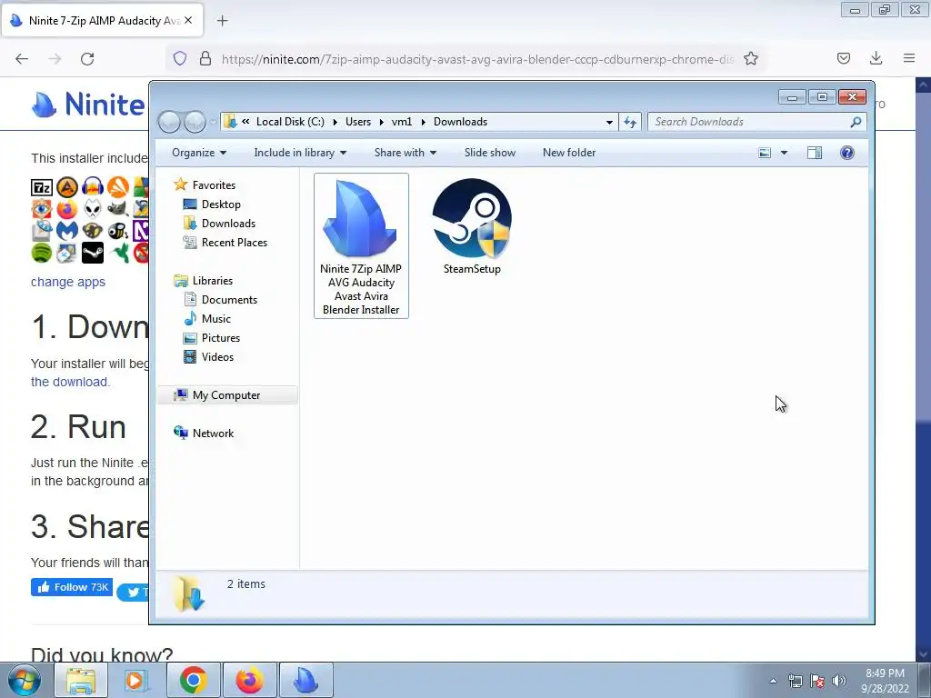This screenshot has height=698, width=931.
Task: Click the Firefox icon in the Ninite app list
Action: (x=67, y=210)
